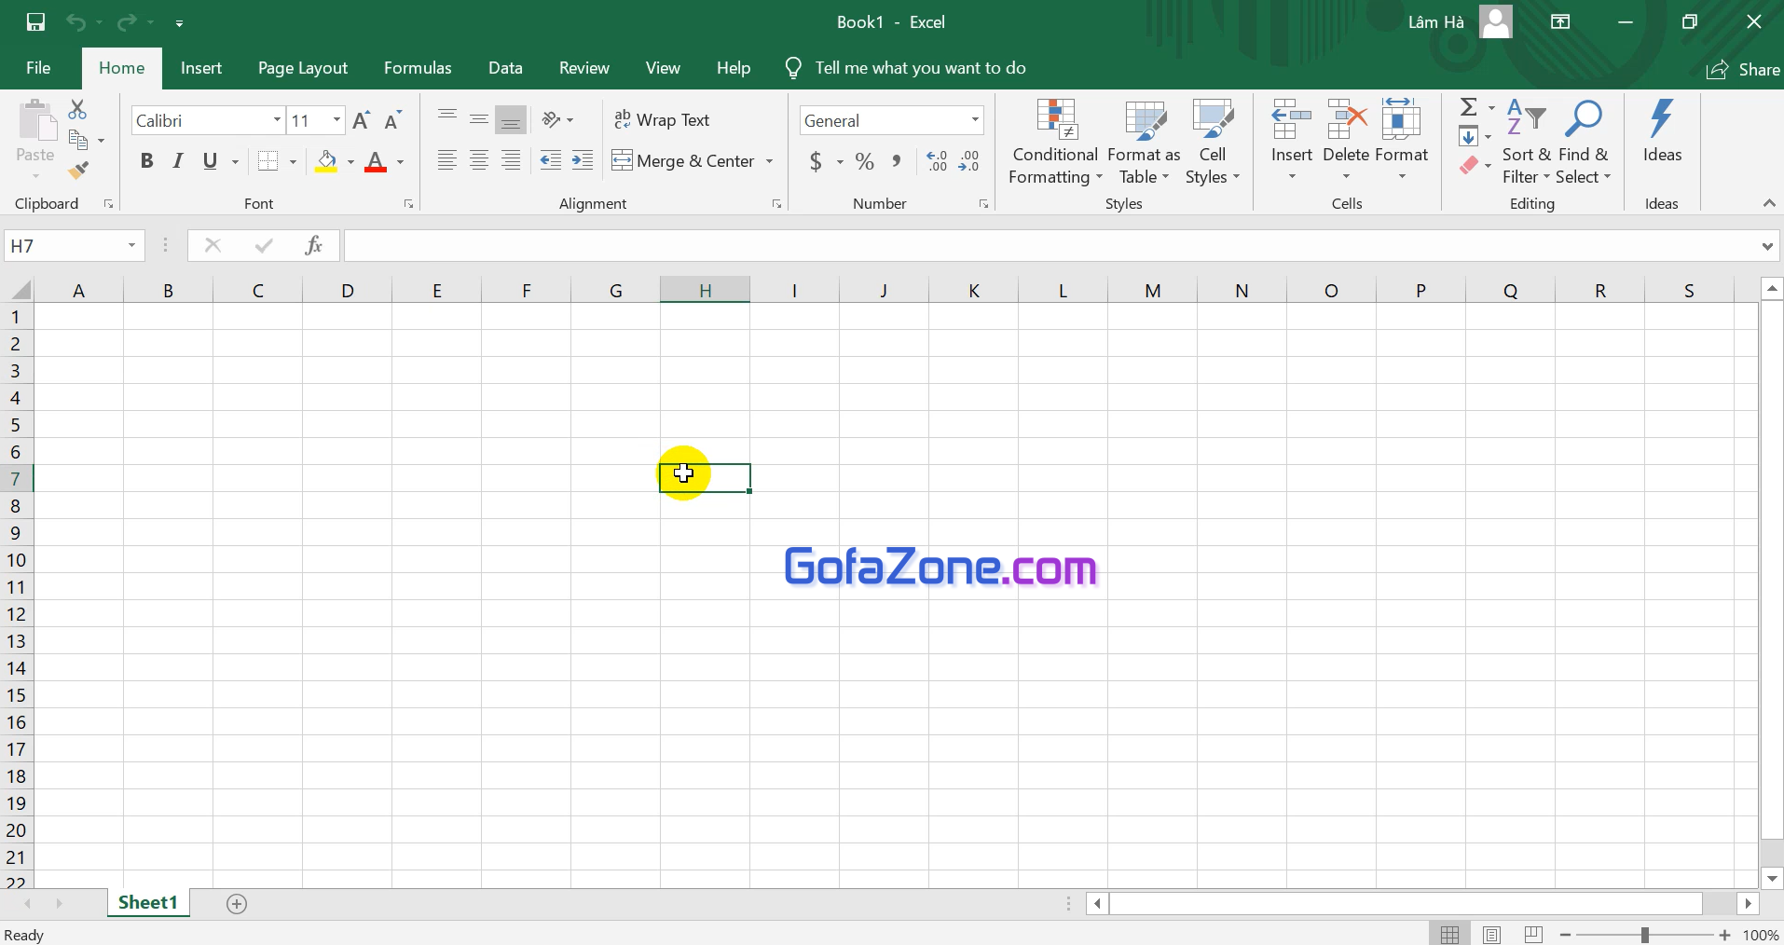Select the Format Painter brush
This screenshot has height=945, width=1784.
point(78,171)
